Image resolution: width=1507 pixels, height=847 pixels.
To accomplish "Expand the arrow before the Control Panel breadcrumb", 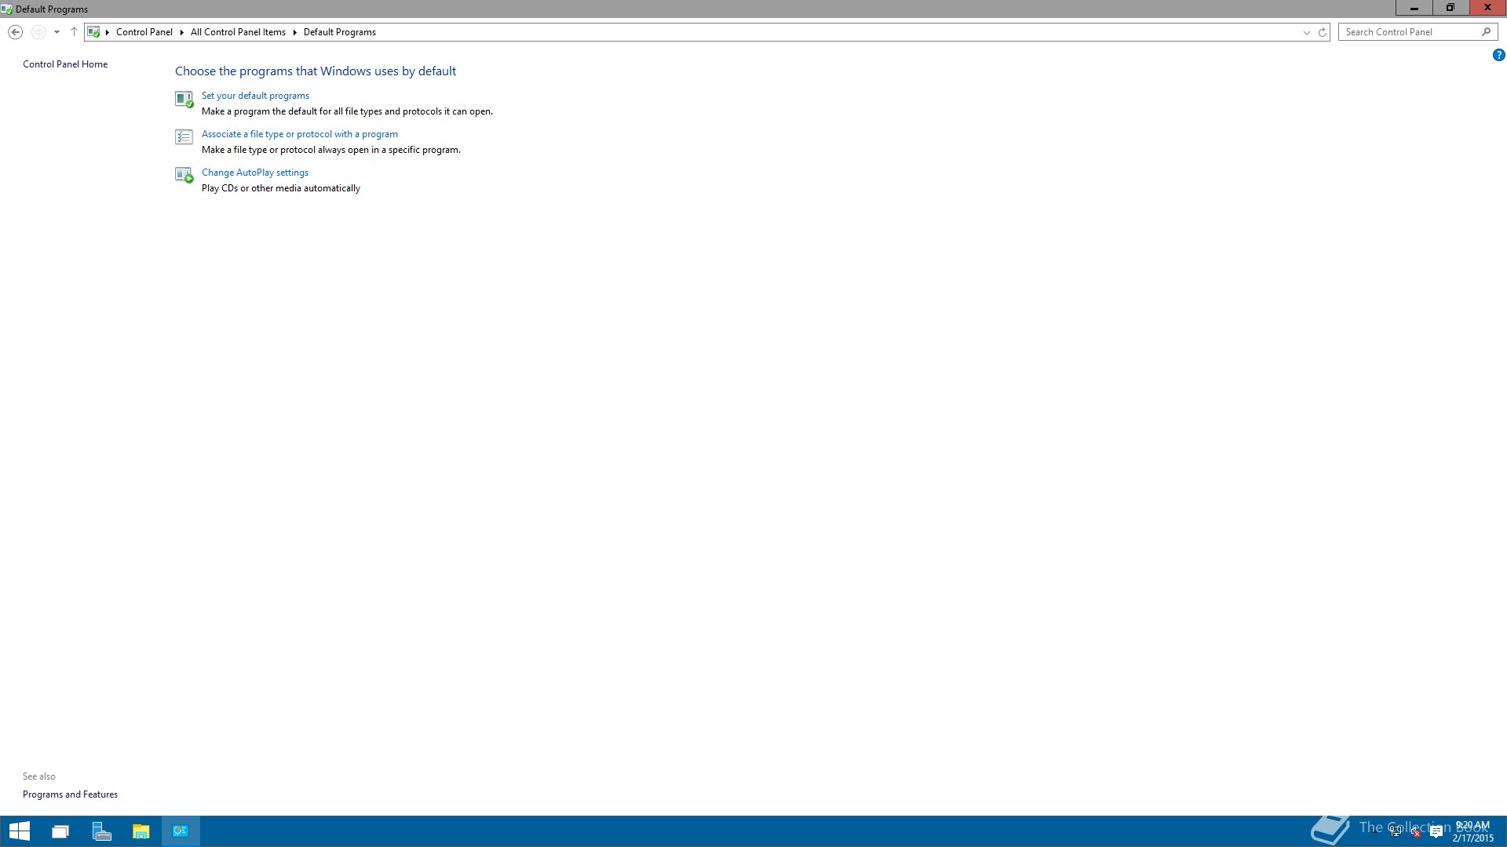I will 108,32.
